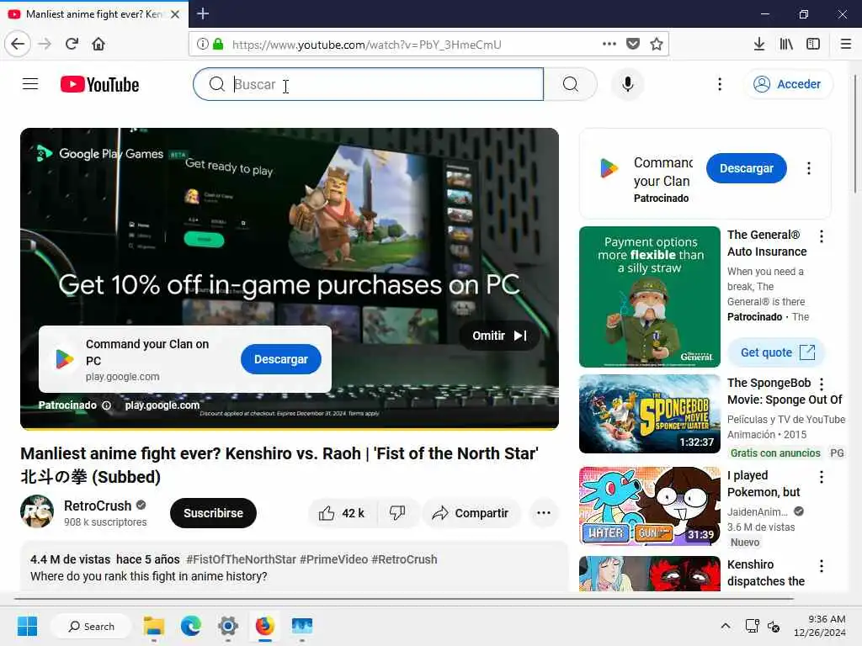The image size is (862, 646).
Task: Click the page vertical scrollbar
Action: click(855, 132)
